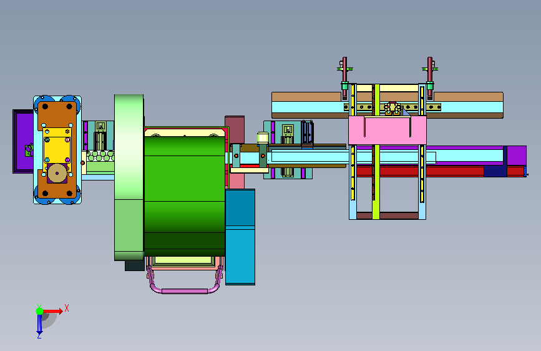Click the red X axis arrow of triad
Image resolution: width=541 pixels, height=351 pixels.
[x=53, y=311]
